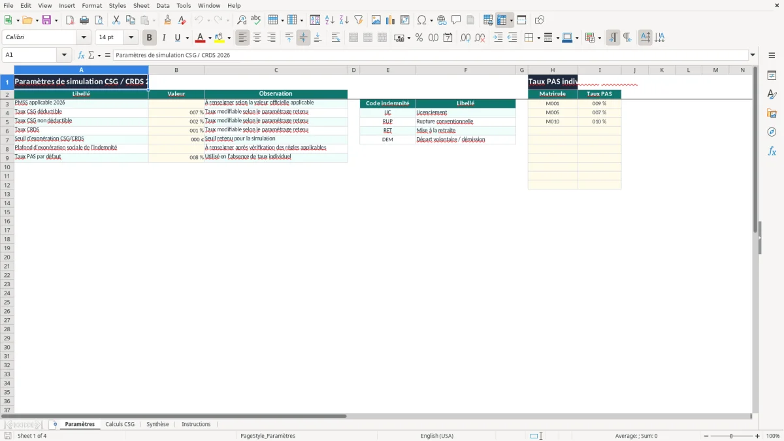Adjust the zoom slider handle

[x=732, y=436]
